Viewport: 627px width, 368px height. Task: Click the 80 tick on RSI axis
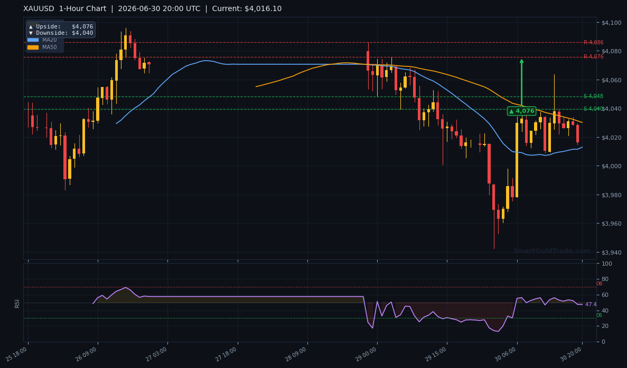pyautogui.click(x=605, y=279)
